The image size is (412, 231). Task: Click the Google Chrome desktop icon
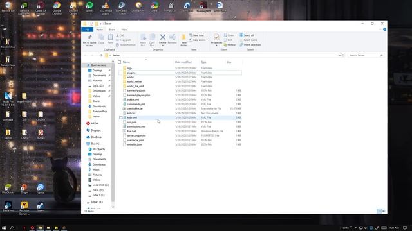57,8
